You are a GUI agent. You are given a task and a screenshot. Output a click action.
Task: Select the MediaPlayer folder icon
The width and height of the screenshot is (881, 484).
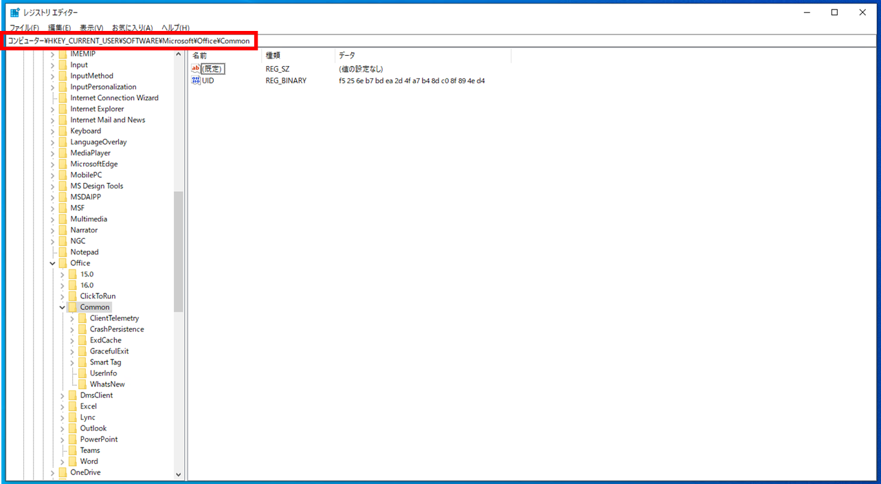[63, 153]
